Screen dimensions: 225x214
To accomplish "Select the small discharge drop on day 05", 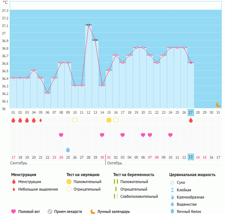I will [x=41, y=120].
